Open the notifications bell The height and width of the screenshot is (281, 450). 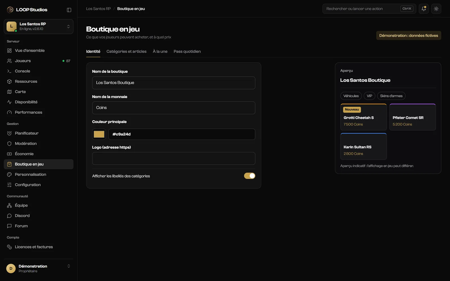click(x=424, y=9)
